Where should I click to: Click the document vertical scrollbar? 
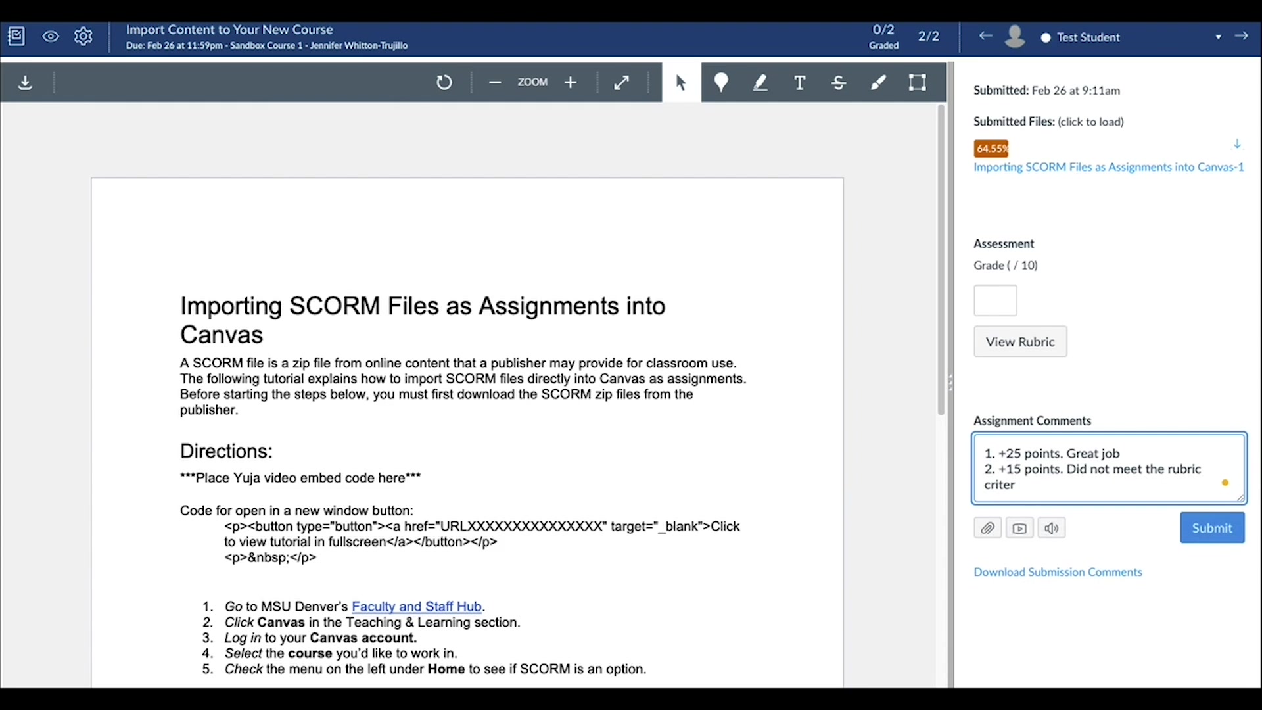click(x=941, y=260)
